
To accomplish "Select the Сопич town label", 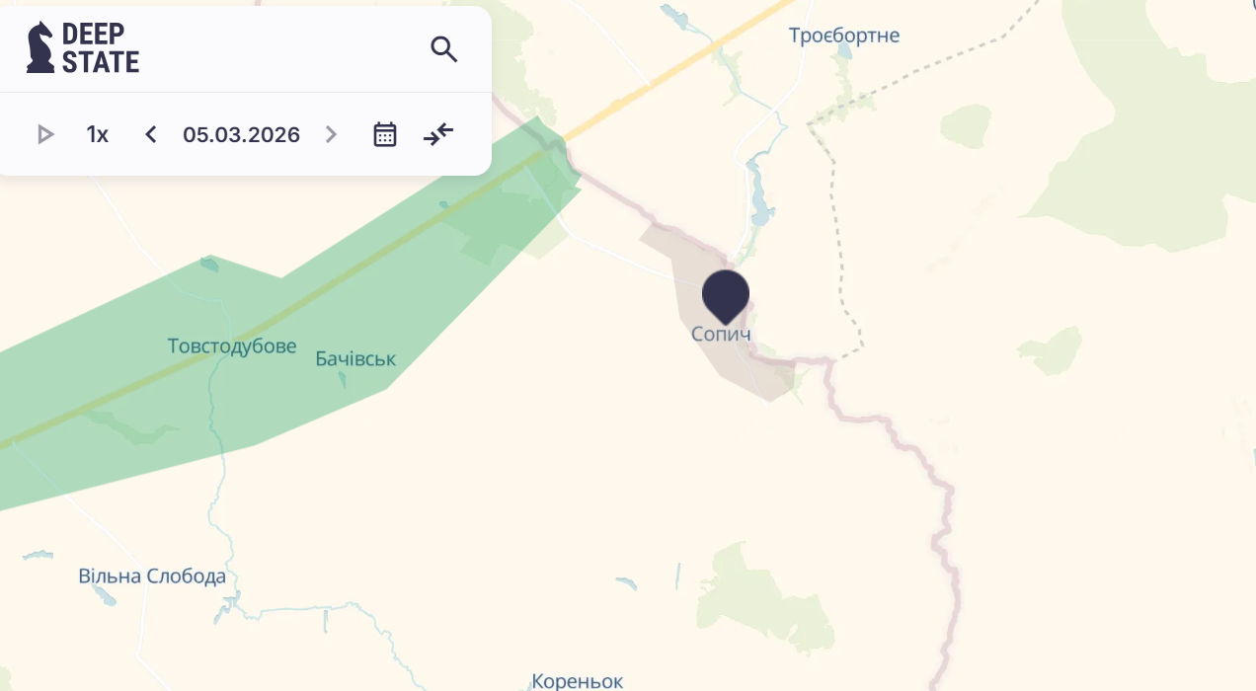I will pyautogui.click(x=721, y=334).
